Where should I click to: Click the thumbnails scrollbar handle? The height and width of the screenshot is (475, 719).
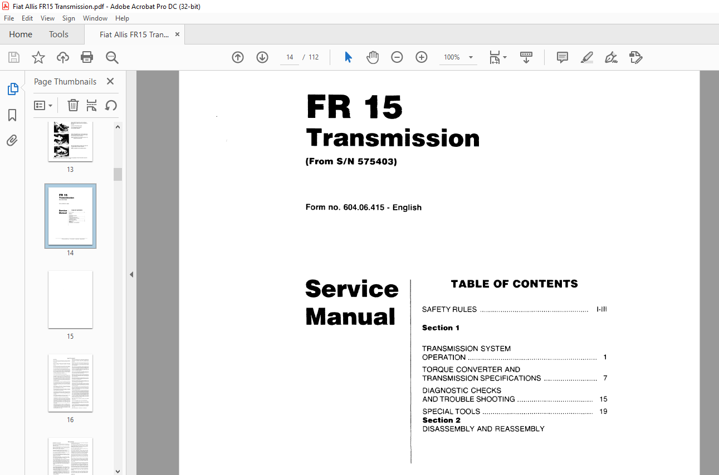tap(118, 174)
